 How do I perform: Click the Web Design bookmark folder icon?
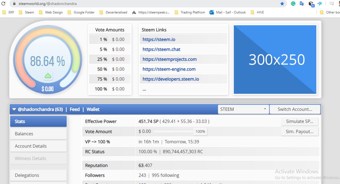(41, 12)
